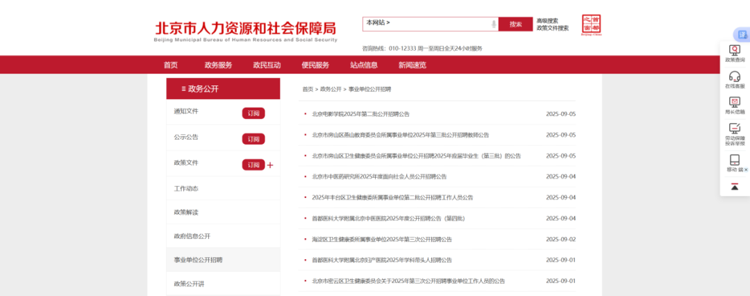Viewport: 750px width, 296px height.
Task: Open the 本网站 search scope dropdown
Action: pyautogui.click(x=378, y=23)
